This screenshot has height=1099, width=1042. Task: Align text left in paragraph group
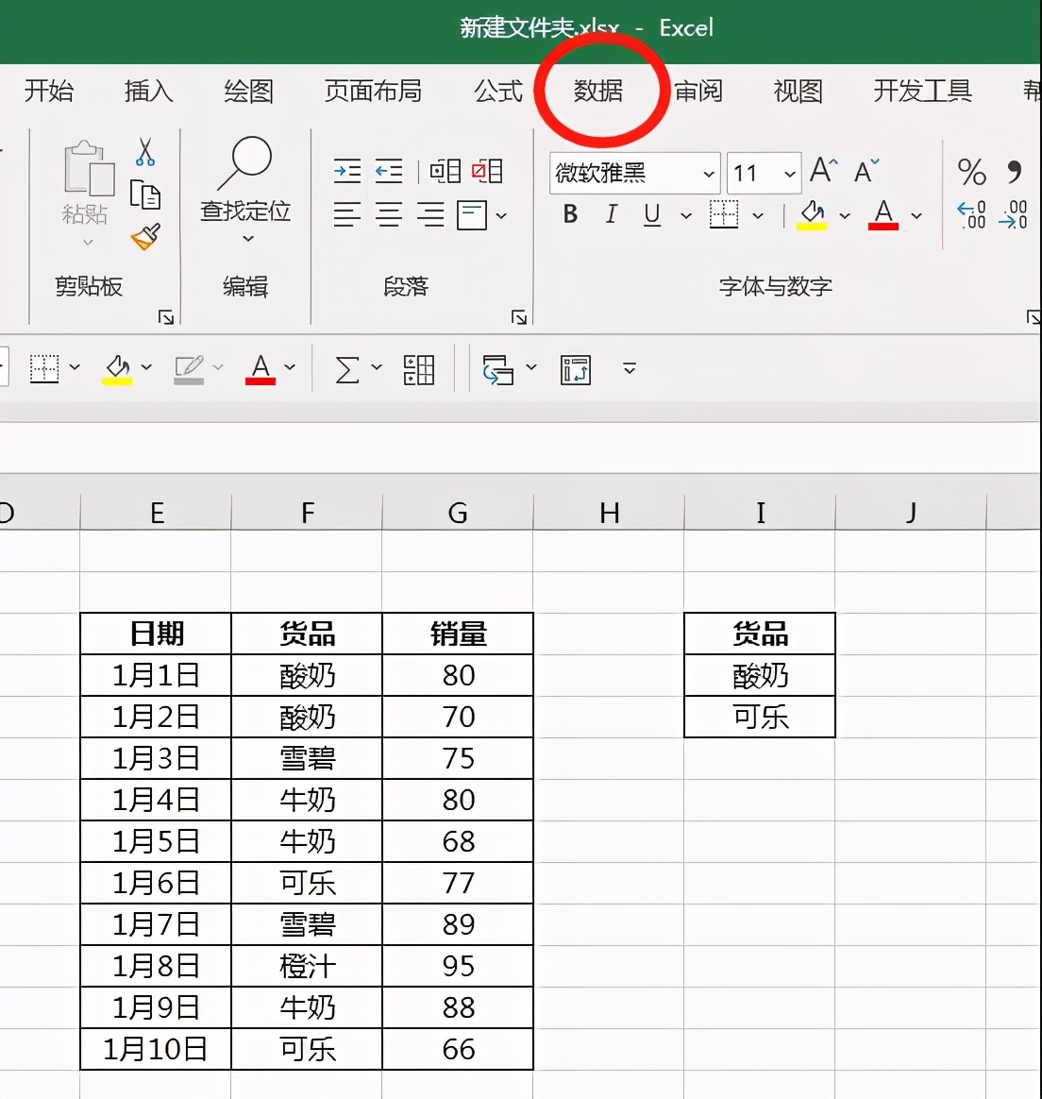pyautogui.click(x=347, y=214)
